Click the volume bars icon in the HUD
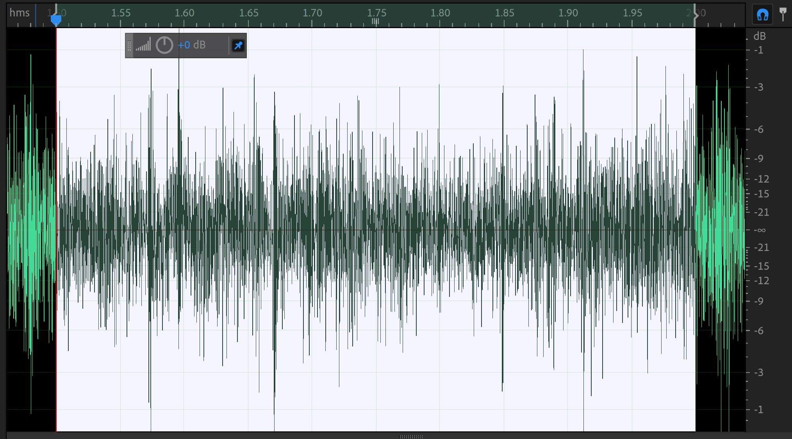792x439 pixels. [143, 45]
